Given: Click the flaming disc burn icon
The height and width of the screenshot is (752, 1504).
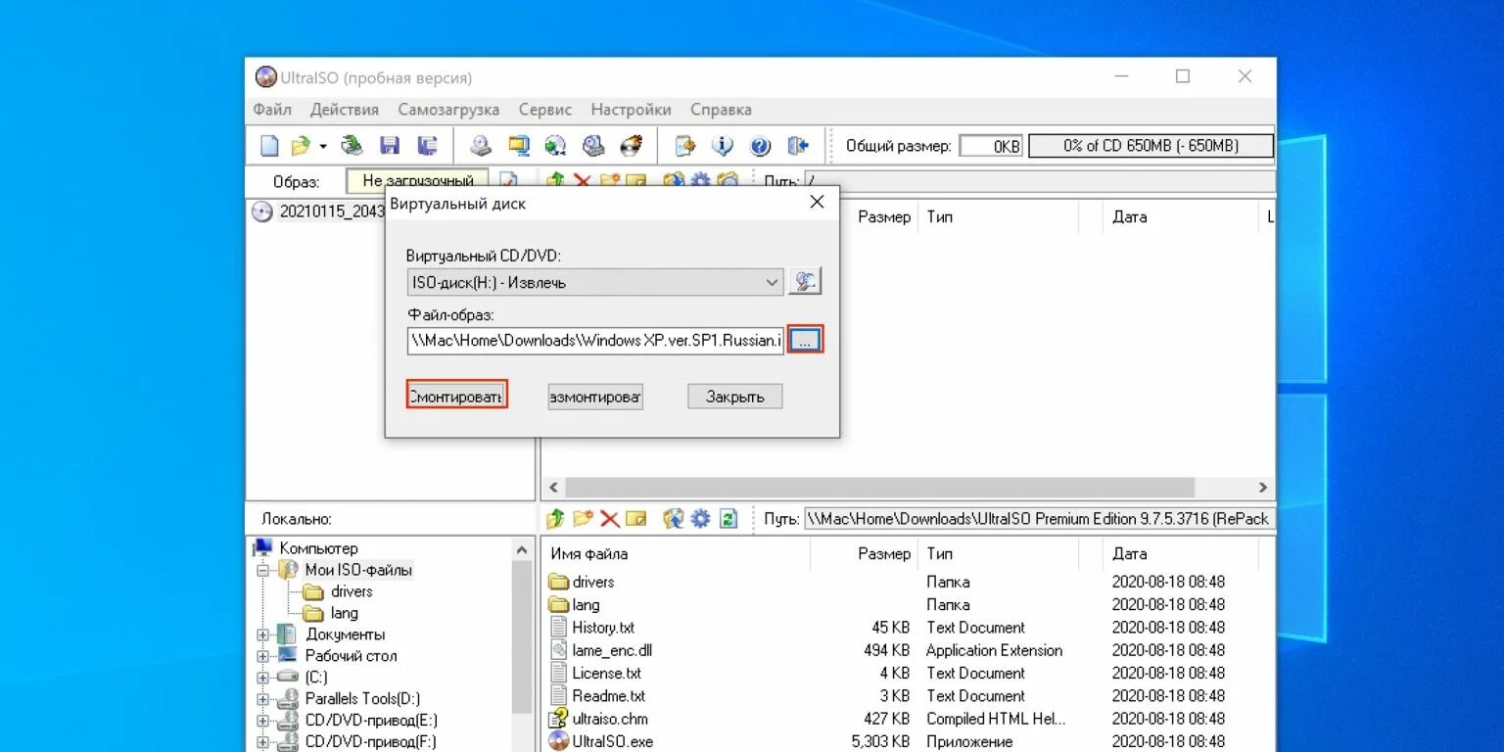Looking at the screenshot, I should [x=632, y=146].
